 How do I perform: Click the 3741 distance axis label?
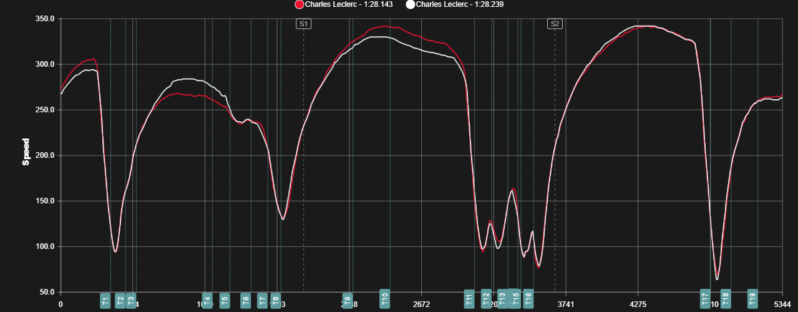click(x=566, y=305)
